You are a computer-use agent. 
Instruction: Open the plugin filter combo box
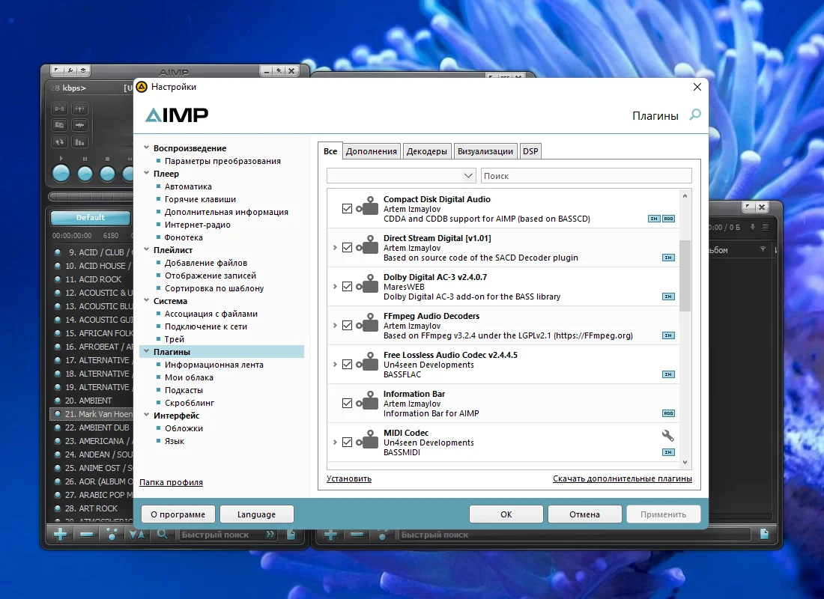pyautogui.click(x=401, y=175)
